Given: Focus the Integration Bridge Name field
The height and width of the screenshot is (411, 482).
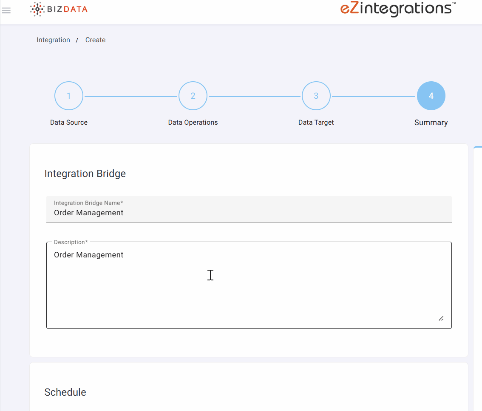Looking at the screenshot, I should click(x=249, y=213).
